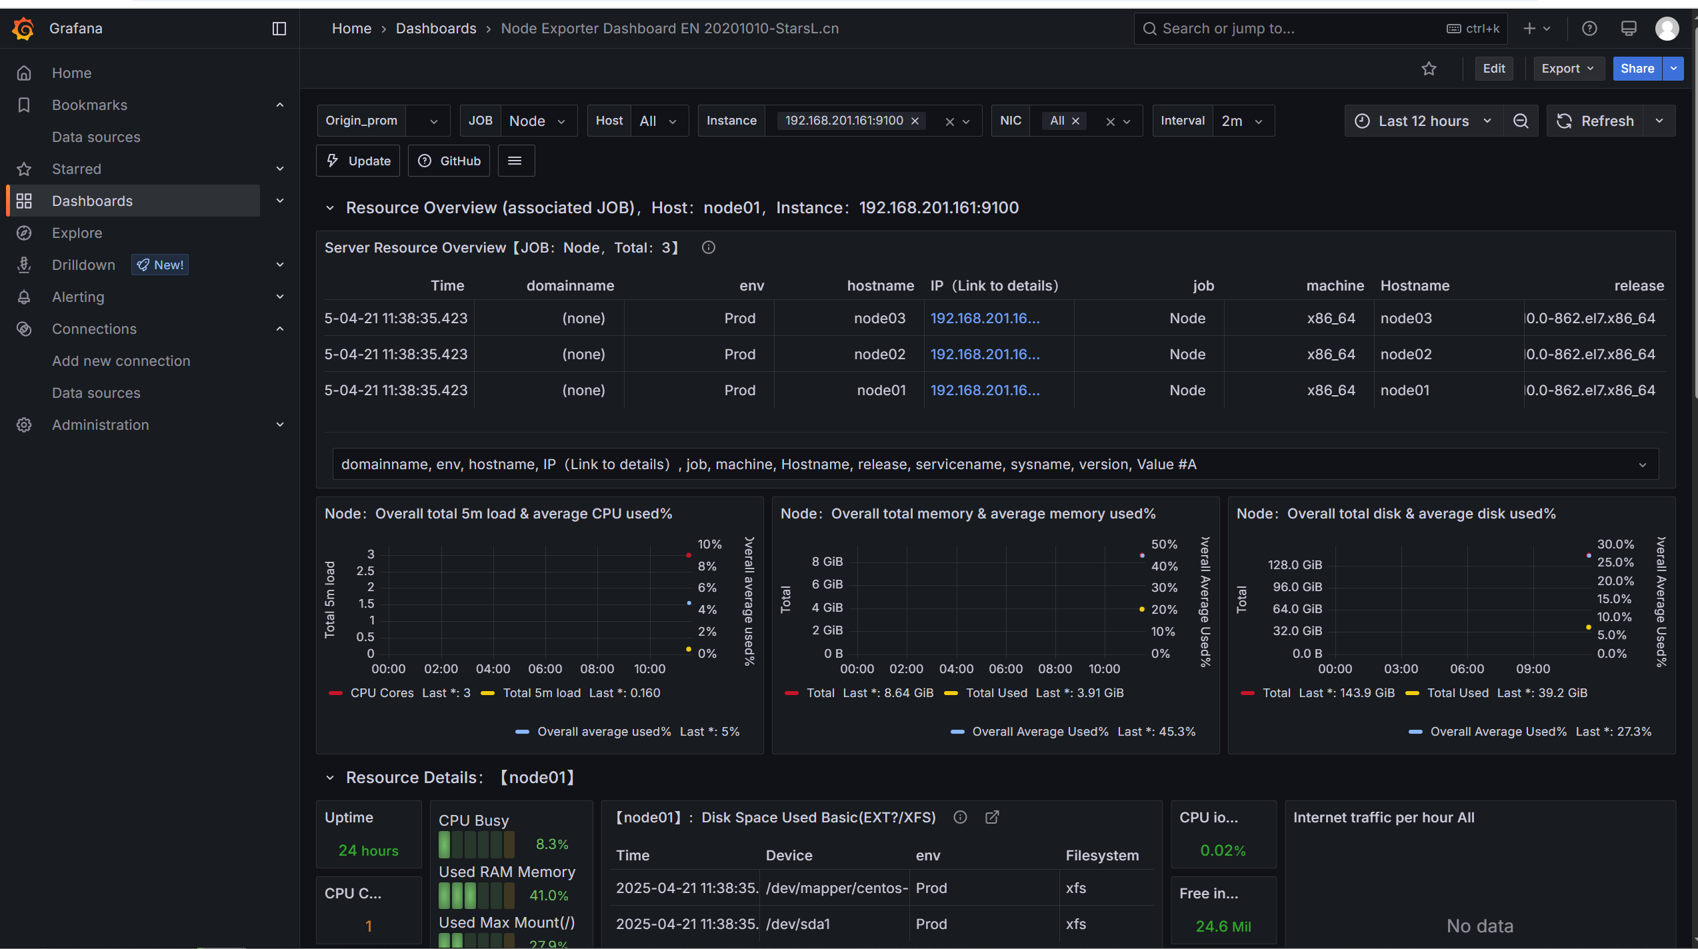Open disk space panel external link icon

(992, 817)
